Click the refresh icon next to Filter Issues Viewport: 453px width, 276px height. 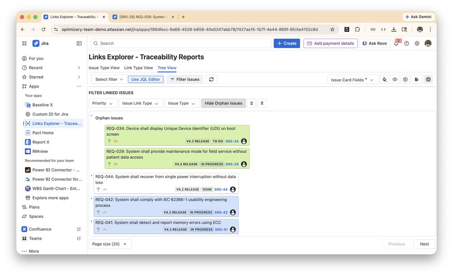tap(211, 79)
